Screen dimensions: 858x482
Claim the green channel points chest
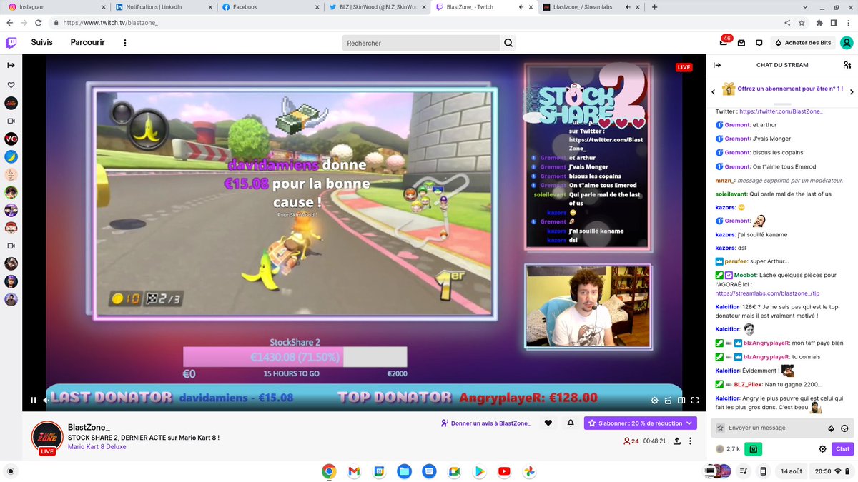[x=753, y=449]
